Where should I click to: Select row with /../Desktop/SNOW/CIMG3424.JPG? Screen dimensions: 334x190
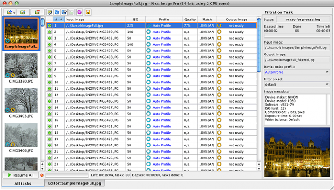pyautogui.click(x=151, y=145)
